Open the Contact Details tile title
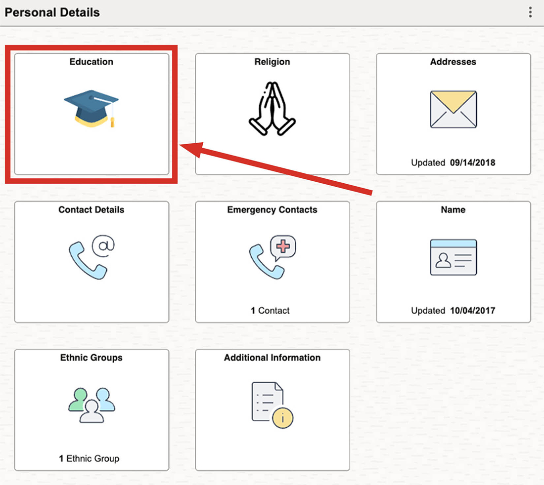 (x=91, y=209)
